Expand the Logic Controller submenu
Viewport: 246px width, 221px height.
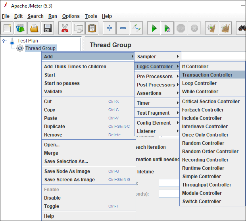[157, 67]
